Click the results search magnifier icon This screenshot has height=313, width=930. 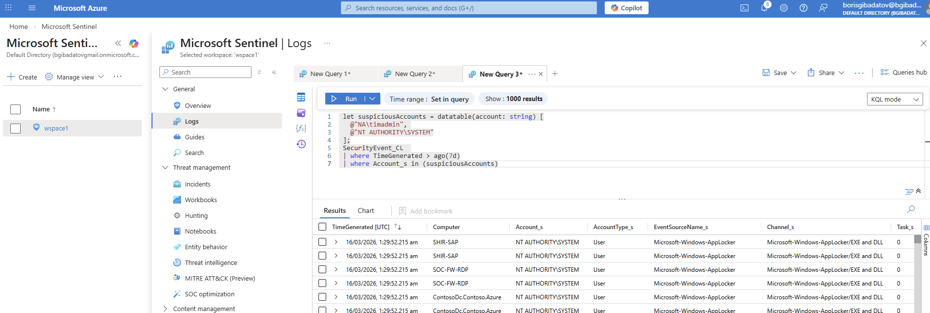tap(911, 209)
